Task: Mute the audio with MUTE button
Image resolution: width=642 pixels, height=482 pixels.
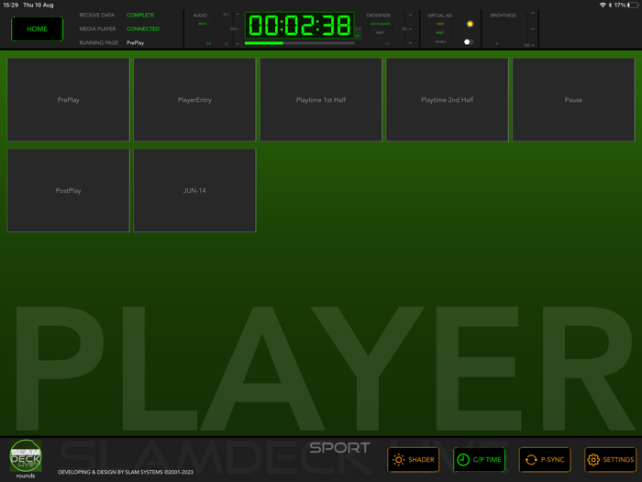Action: point(203,24)
